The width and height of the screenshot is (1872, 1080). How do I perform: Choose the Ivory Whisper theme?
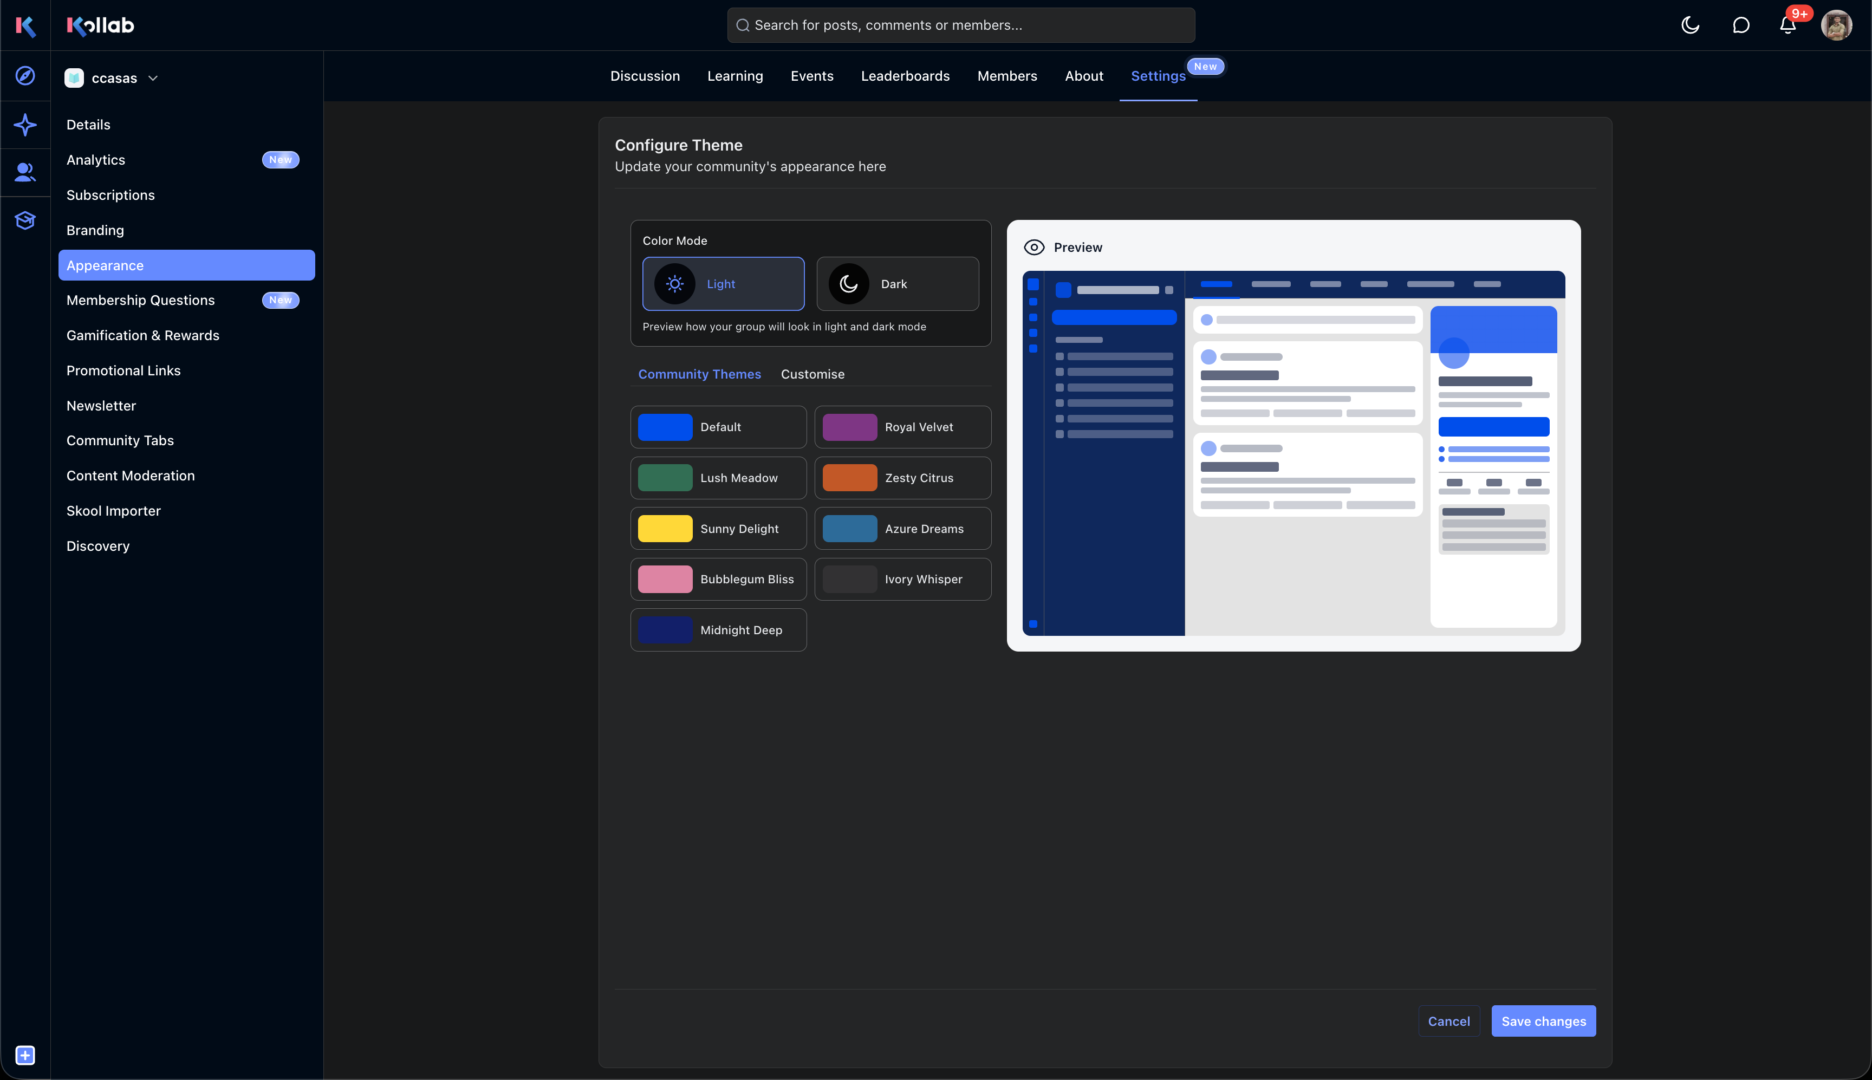pyautogui.click(x=902, y=578)
